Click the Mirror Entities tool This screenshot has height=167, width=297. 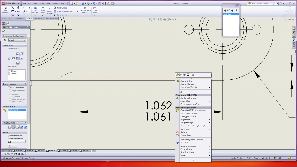click(x=62, y=8)
